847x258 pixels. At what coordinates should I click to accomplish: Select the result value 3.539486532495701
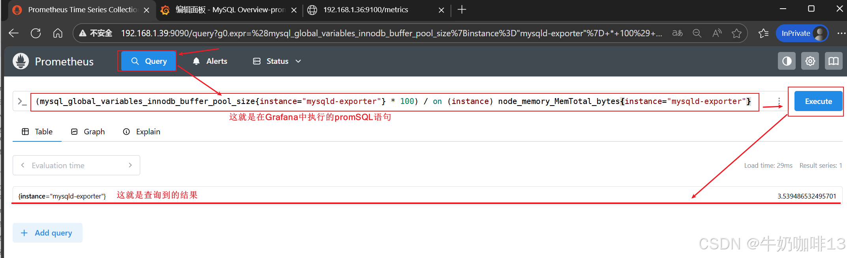[x=807, y=196]
